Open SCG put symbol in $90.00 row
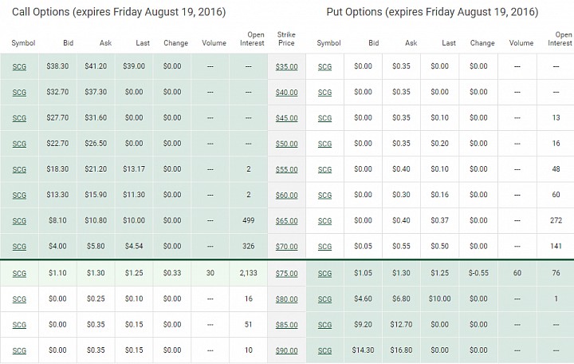The height and width of the screenshot is (364, 574). coord(324,350)
